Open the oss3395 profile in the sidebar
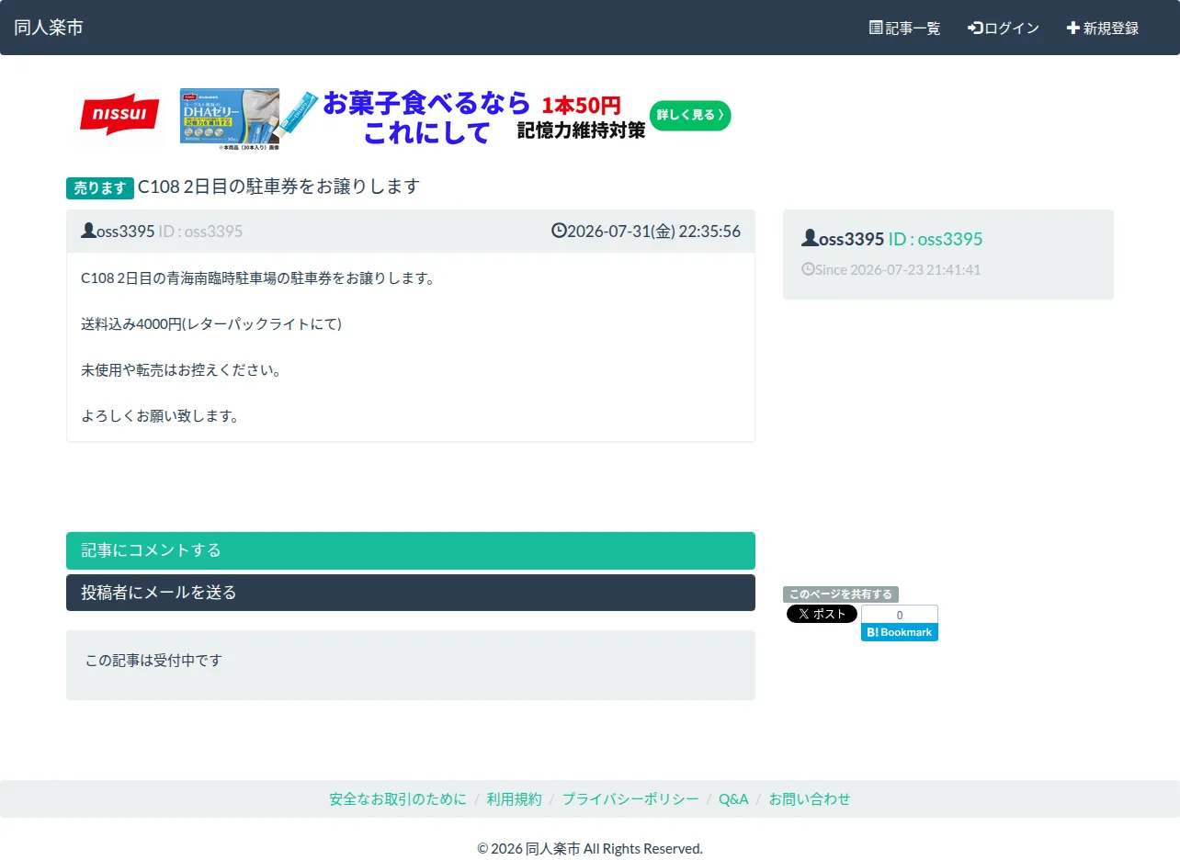Image resolution: width=1180 pixels, height=860 pixels. point(851,239)
